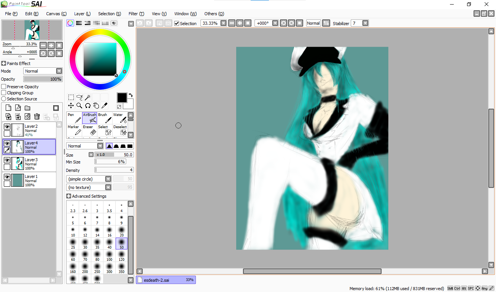Open the Canvas menu
The image size is (496, 292).
[x=56, y=14]
